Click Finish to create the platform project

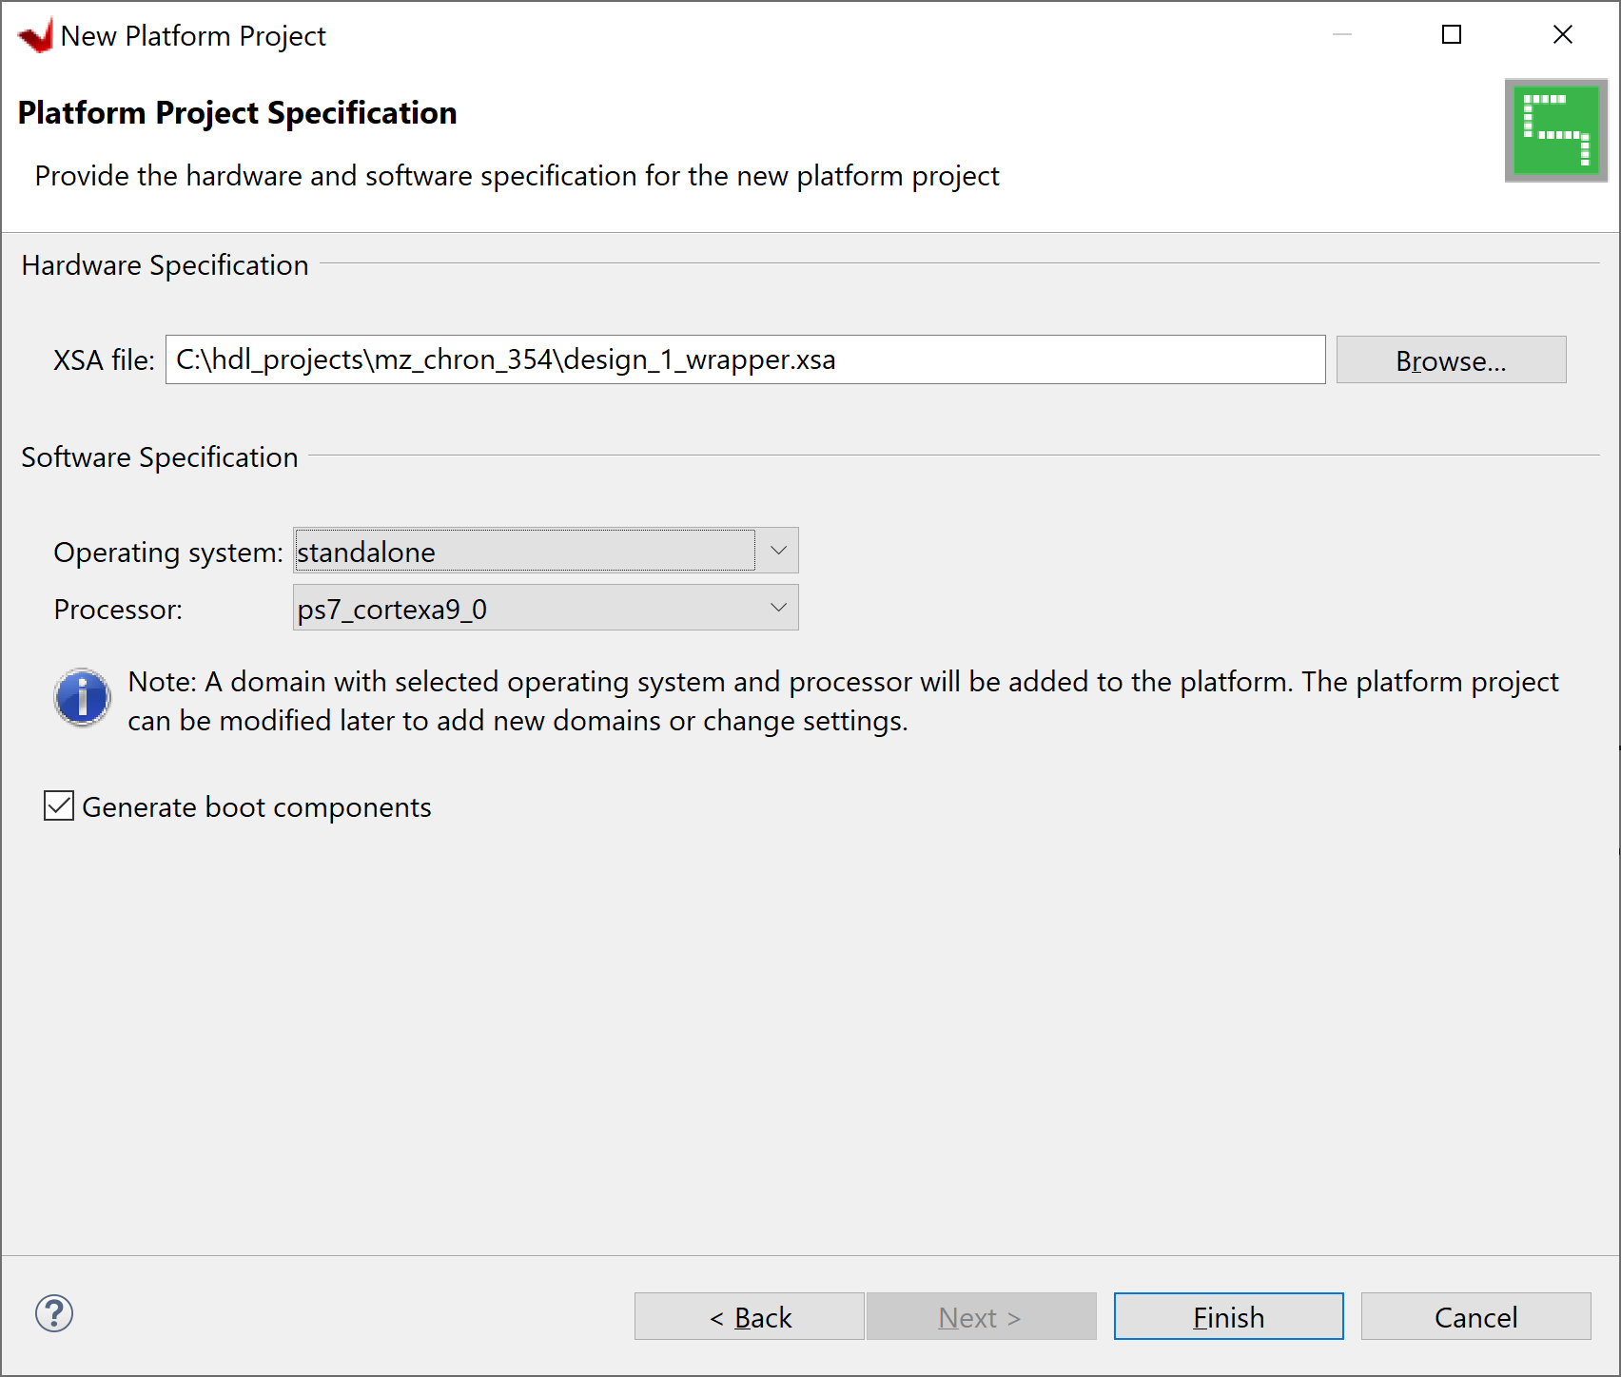point(1228,1316)
